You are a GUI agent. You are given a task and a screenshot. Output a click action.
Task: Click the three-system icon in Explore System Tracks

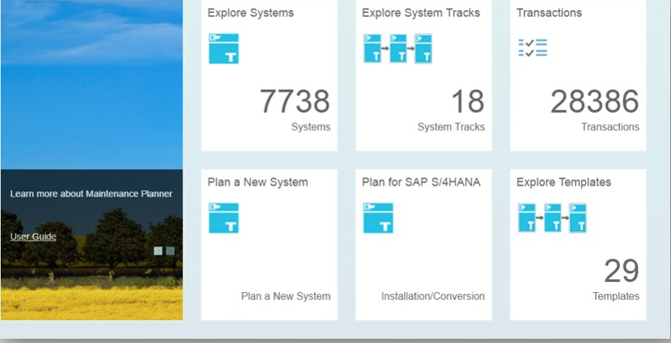398,48
